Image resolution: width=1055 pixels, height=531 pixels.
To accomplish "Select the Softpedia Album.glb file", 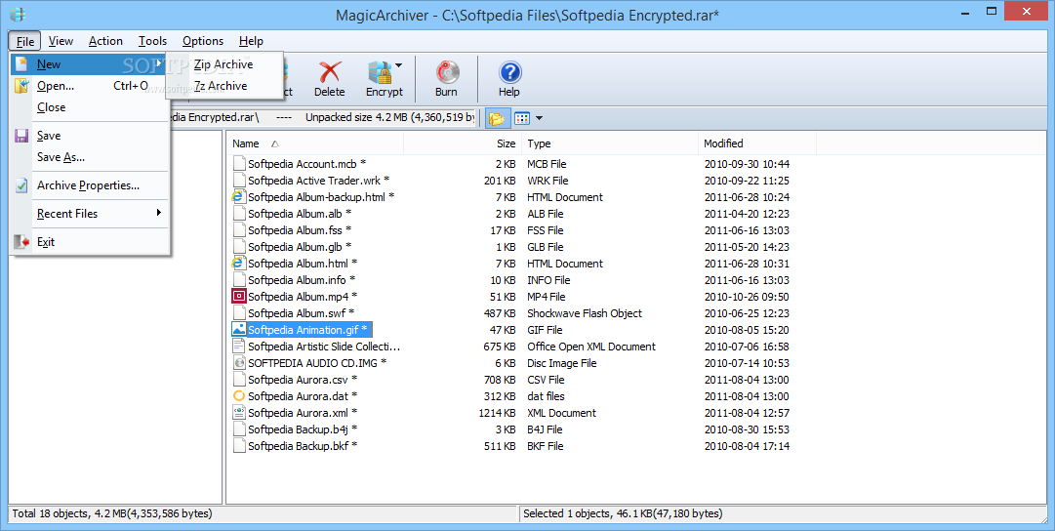I will (x=300, y=246).
